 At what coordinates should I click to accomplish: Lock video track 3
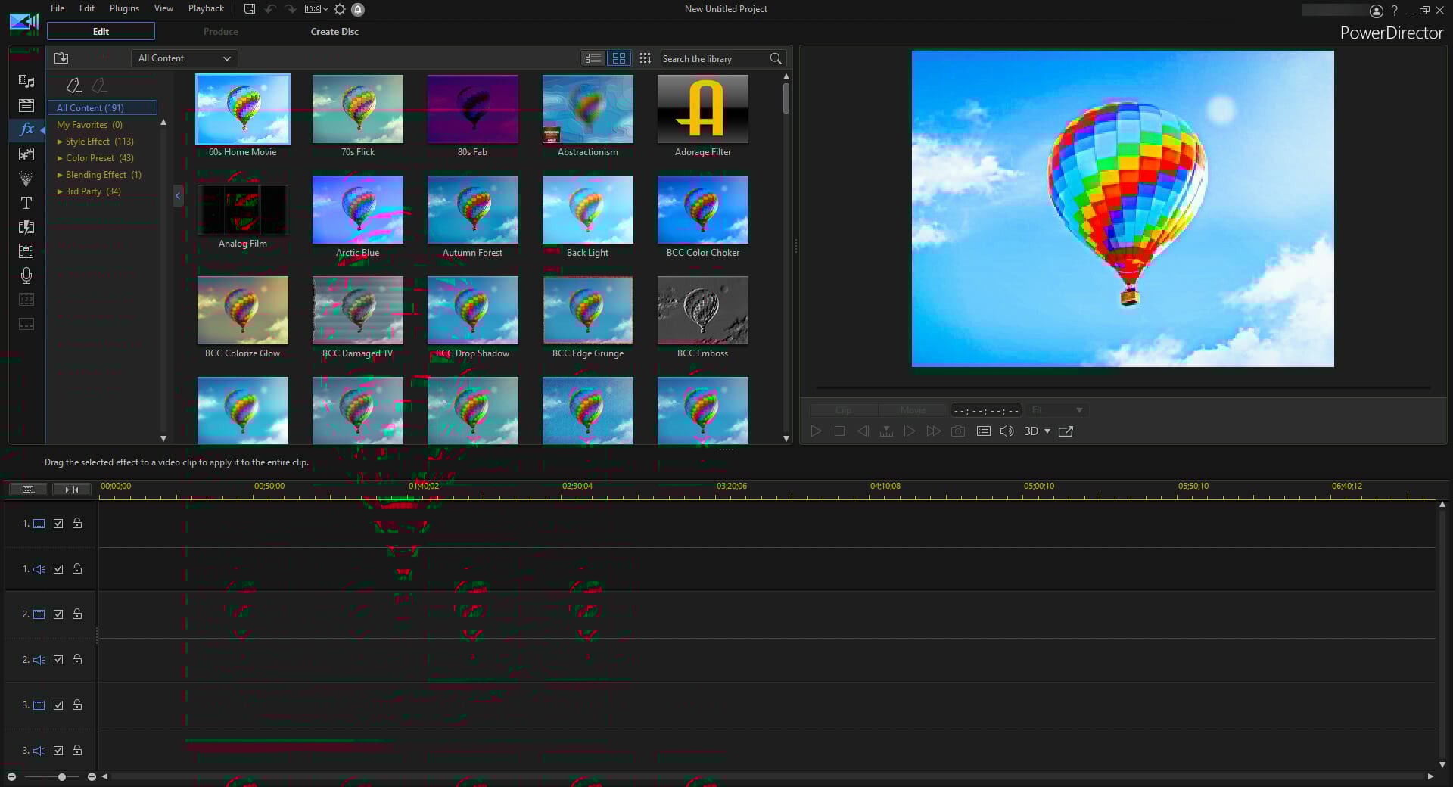pos(77,705)
